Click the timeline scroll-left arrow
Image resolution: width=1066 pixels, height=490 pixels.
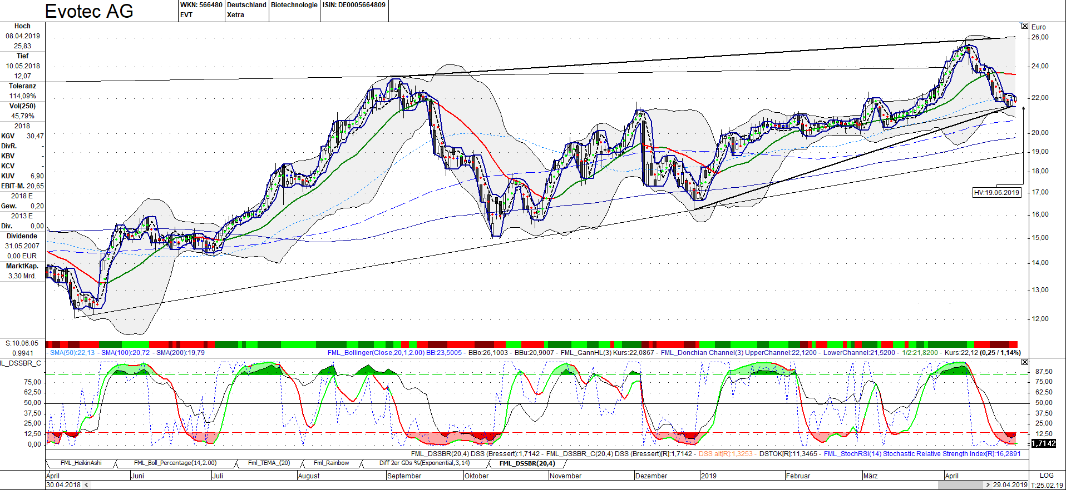click(x=86, y=485)
